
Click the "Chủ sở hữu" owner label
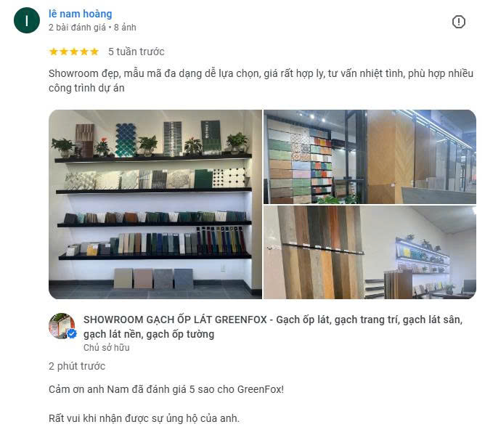point(107,347)
